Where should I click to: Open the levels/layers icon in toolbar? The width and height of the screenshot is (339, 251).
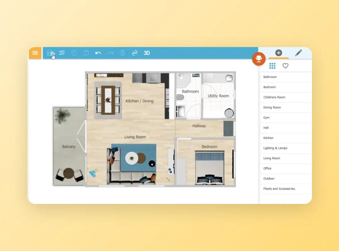pyautogui.click(x=62, y=53)
